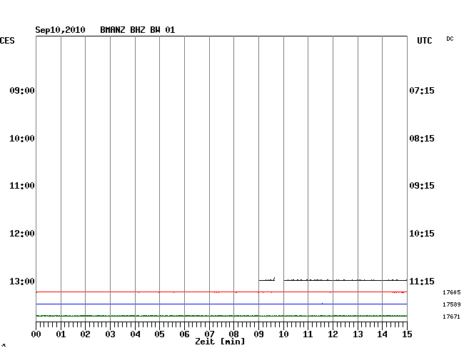
Task: Click the DC value 17589
Action: pos(452,304)
